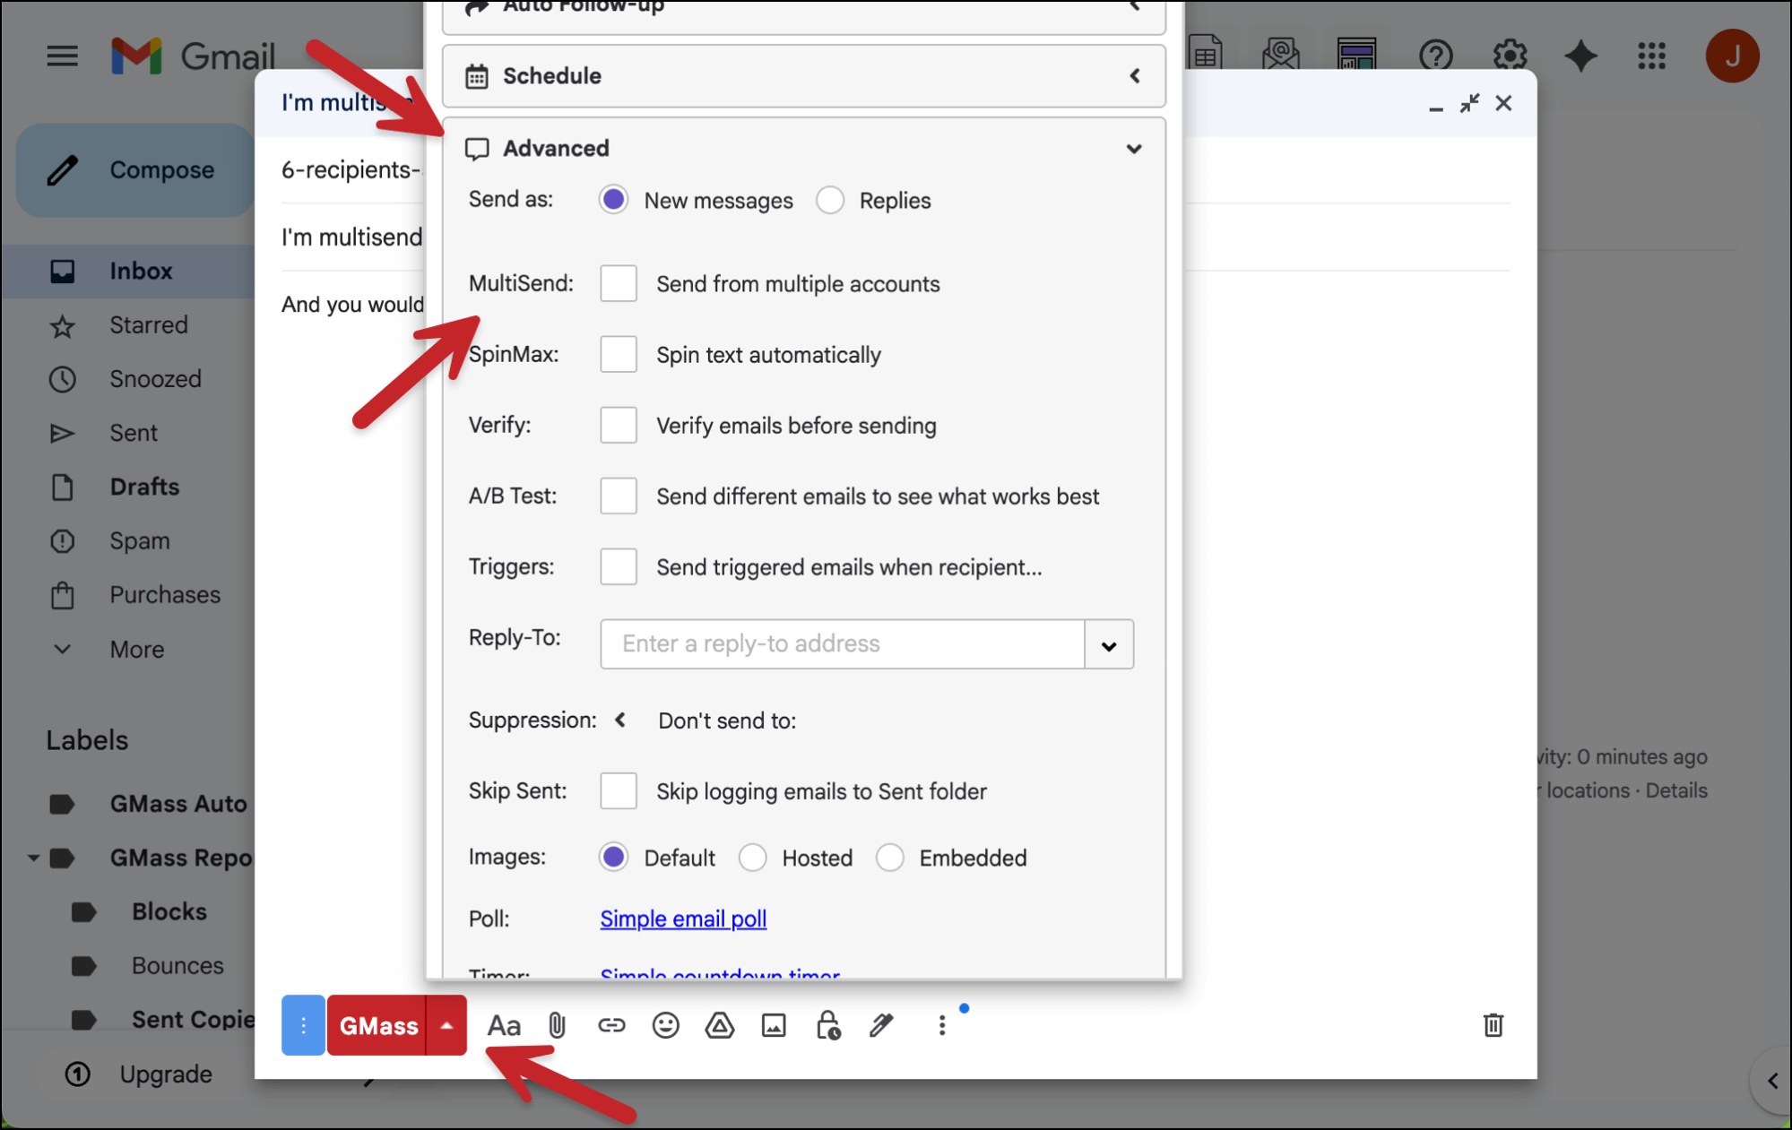Open the insert link icon

click(611, 1025)
